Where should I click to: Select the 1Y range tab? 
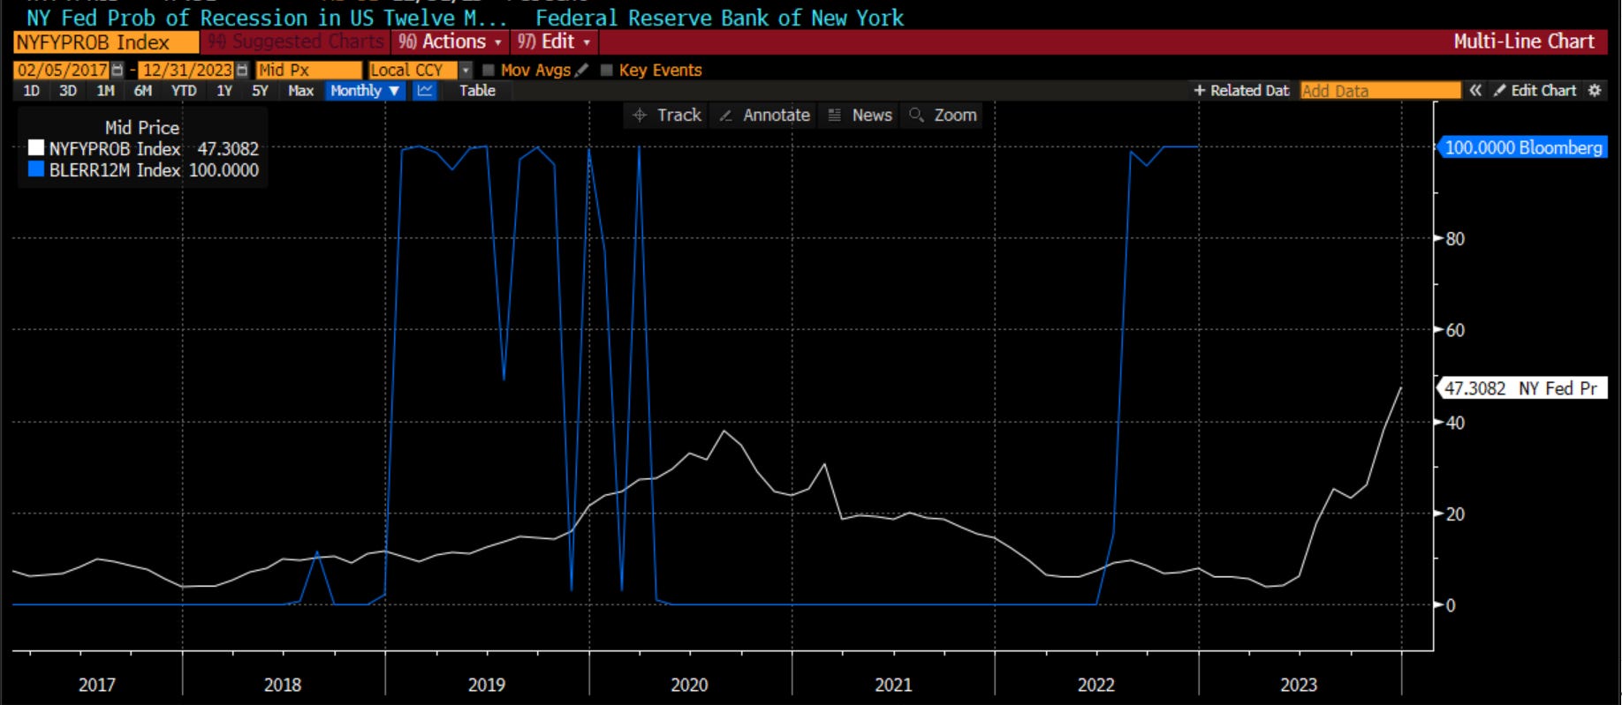(224, 90)
